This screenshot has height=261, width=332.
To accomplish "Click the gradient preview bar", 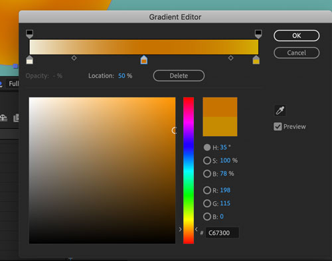I will coord(144,47).
